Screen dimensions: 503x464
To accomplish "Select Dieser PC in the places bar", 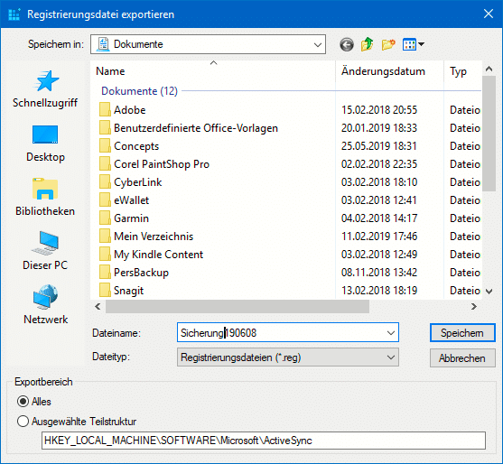I will [x=45, y=251].
